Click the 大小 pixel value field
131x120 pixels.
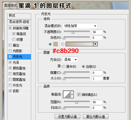click(97, 78)
